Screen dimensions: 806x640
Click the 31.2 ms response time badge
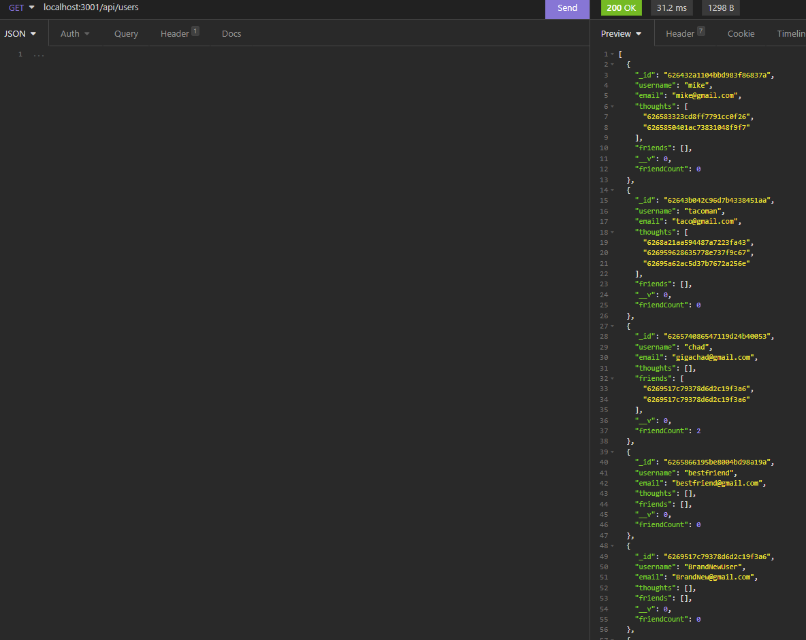pos(671,7)
